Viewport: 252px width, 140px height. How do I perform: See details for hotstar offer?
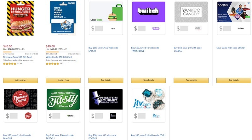point(234,80)
